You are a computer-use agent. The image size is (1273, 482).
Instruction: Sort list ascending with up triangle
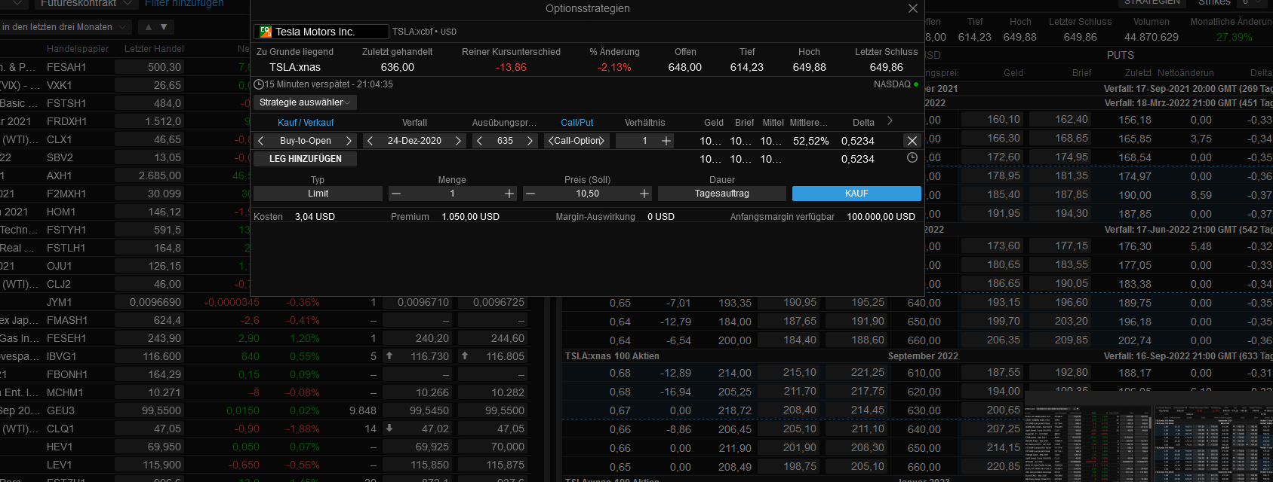click(149, 27)
